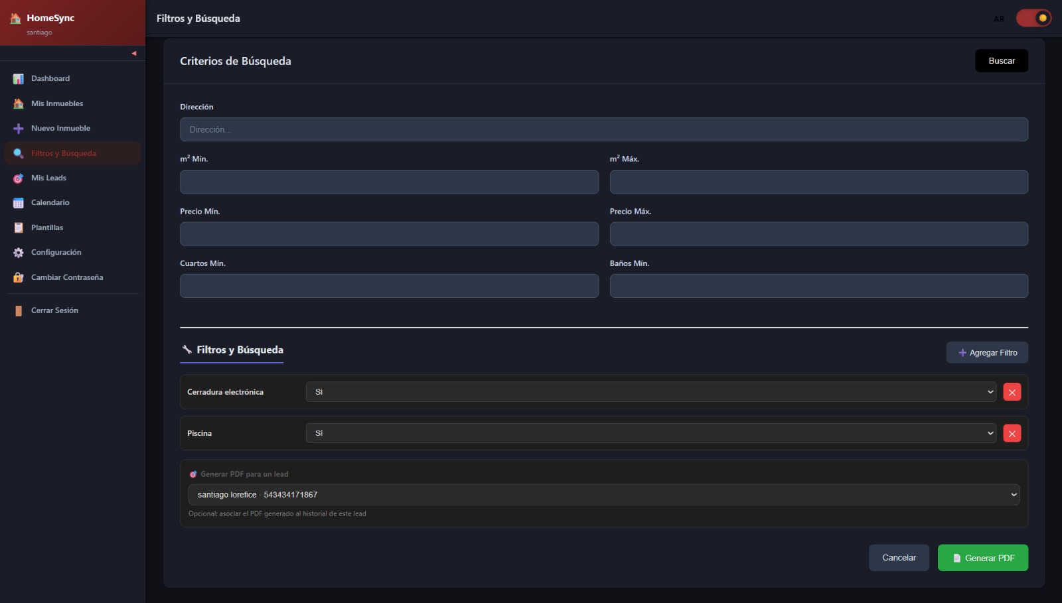The height and width of the screenshot is (603, 1062).
Task: Click the Mis Leads target icon
Action: click(x=19, y=178)
